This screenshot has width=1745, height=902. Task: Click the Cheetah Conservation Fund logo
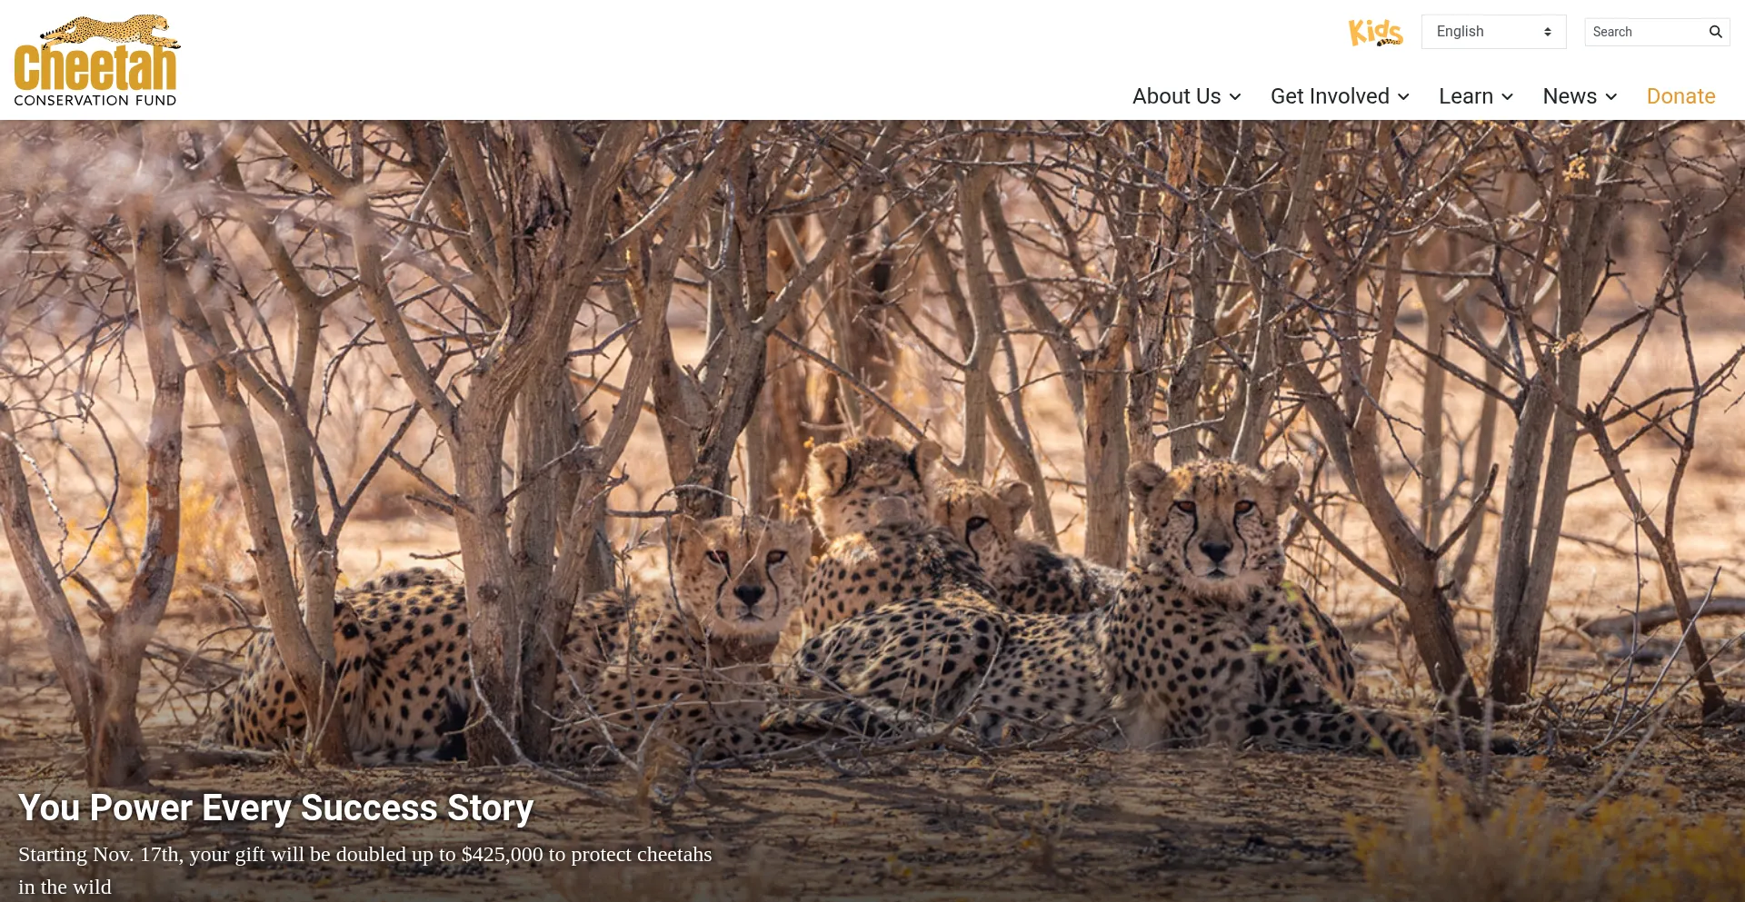pos(95,64)
